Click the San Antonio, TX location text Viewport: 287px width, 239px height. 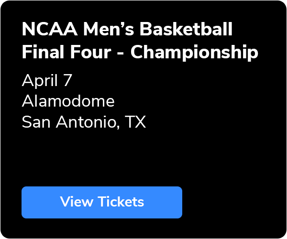pyautogui.click(x=84, y=122)
